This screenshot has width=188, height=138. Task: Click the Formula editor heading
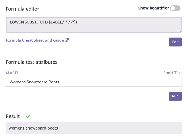point(22,9)
